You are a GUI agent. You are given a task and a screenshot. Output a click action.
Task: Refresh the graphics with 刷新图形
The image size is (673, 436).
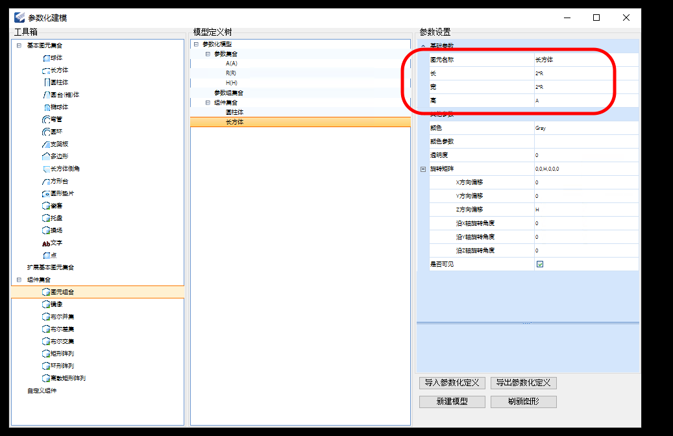click(524, 402)
